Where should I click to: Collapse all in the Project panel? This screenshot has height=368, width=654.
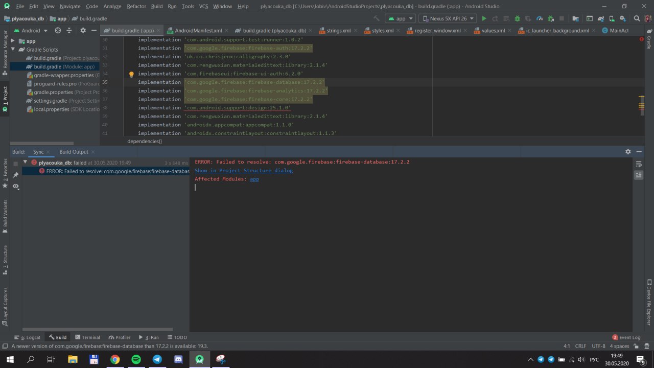[69, 31]
